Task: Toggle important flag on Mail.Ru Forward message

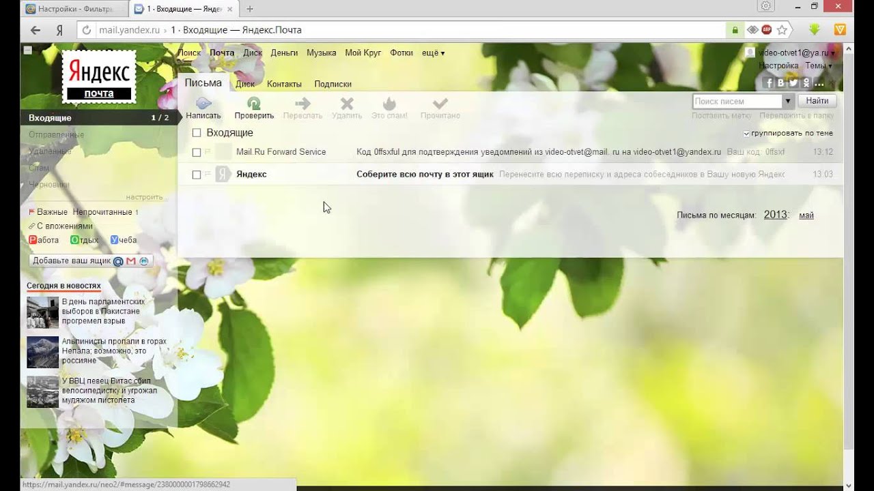Action: point(208,152)
